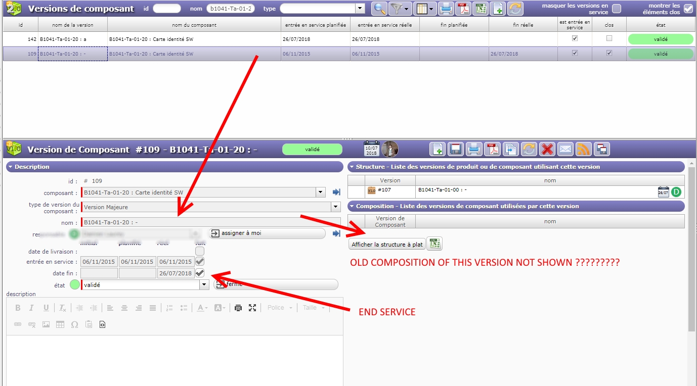The image size is (697, 386).
Task: Collapse the Structure section
Action: [516, 167]
